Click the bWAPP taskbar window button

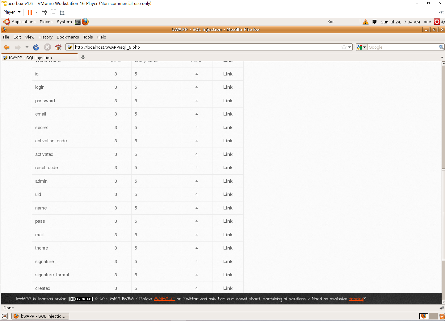[x=40, y=316]
